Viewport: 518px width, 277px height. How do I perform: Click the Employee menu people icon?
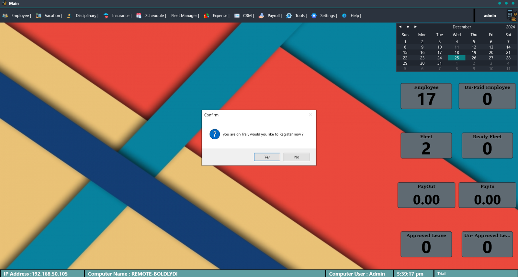[x=5, y=16]
